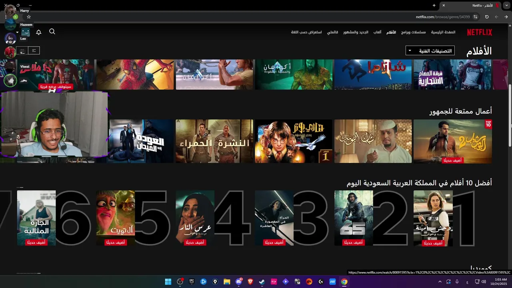This screenshot has height=288, width=512.
Task: Open rank 1 movie وحش أمنية poster
Action: click(433, 218)
